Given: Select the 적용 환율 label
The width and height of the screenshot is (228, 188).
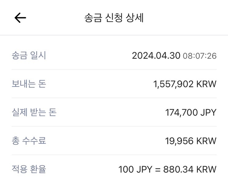Looking at the screenshot, I should click(x=29, y=169).
